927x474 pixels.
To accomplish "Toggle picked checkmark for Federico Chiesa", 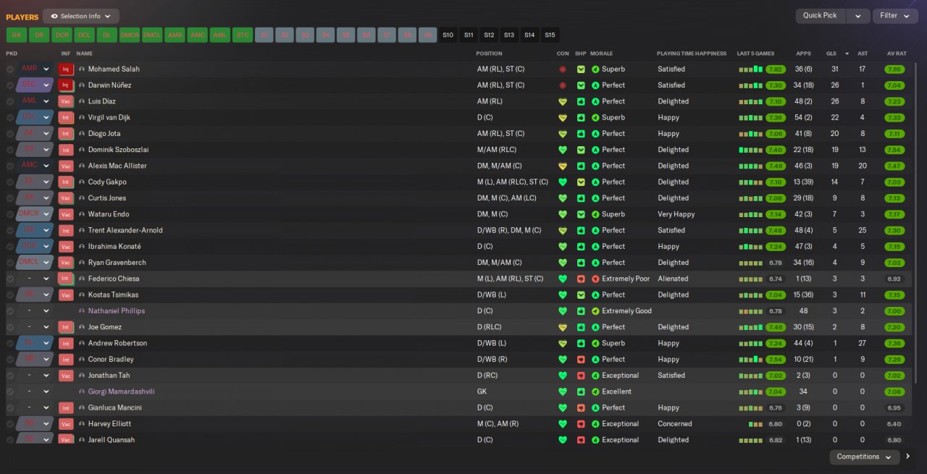I will point(10,279).
